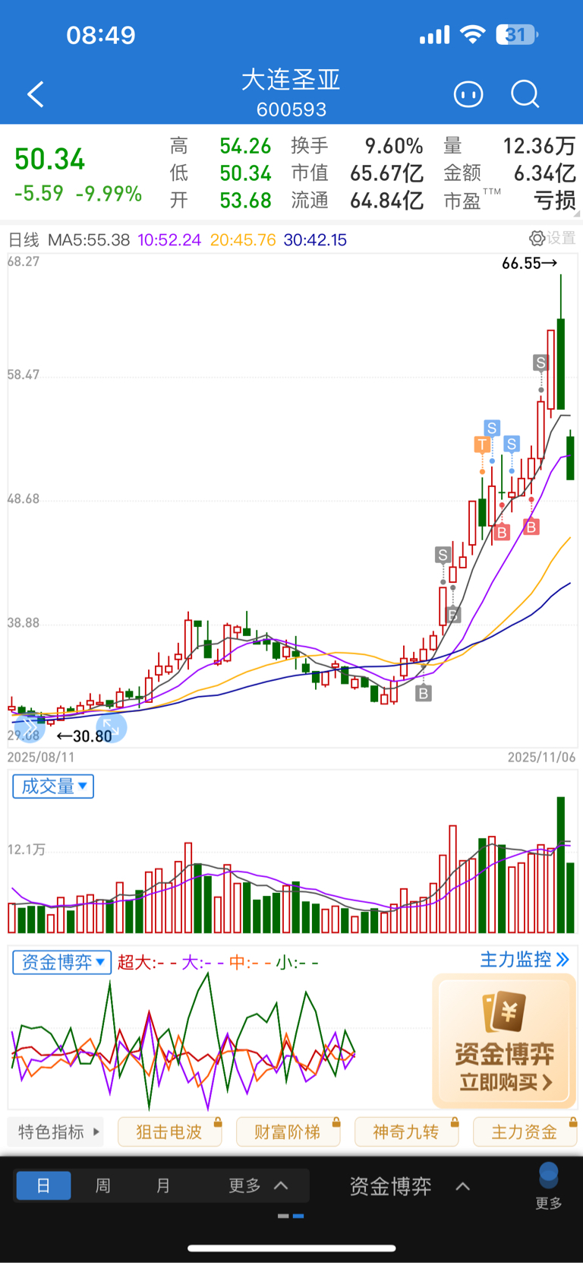The image size is (583, 1263).
Task: Switch to 周 weekly period tab
Action: tap(103, 1185)
